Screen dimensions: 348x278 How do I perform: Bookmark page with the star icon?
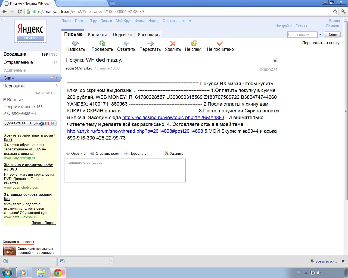(x=335, y=11)
